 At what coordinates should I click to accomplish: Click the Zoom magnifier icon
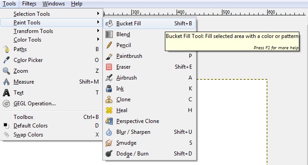coord(6,71)
